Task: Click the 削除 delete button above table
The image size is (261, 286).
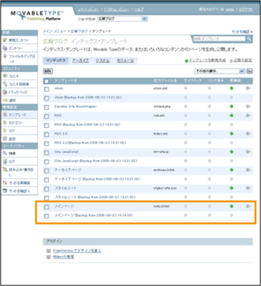Action: coord(48,71)
